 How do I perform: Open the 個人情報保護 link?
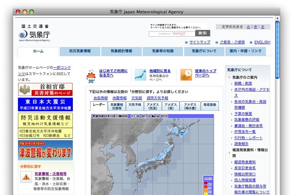click(x=245, y=180)
